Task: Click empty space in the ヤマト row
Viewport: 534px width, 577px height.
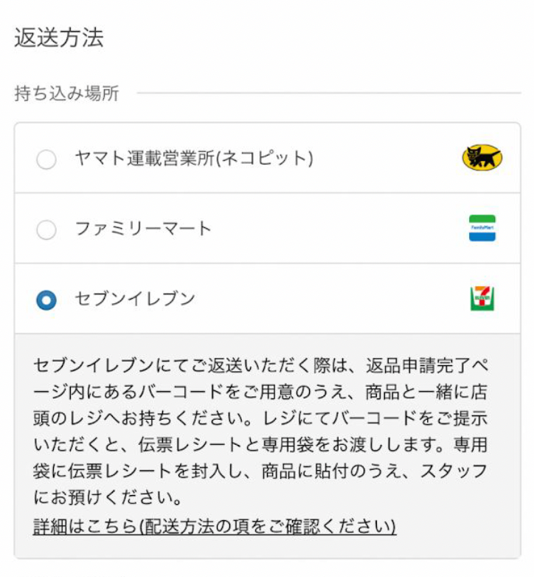Action: [386, 158]
